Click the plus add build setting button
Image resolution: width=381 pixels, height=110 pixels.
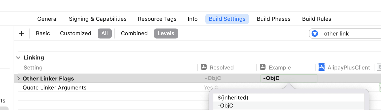pos(22,33)
